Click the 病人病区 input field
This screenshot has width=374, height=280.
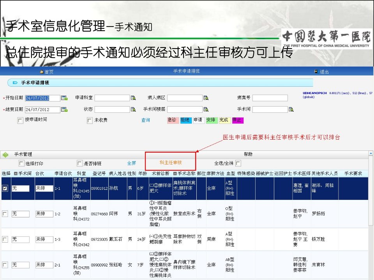[x=185, y=98]
